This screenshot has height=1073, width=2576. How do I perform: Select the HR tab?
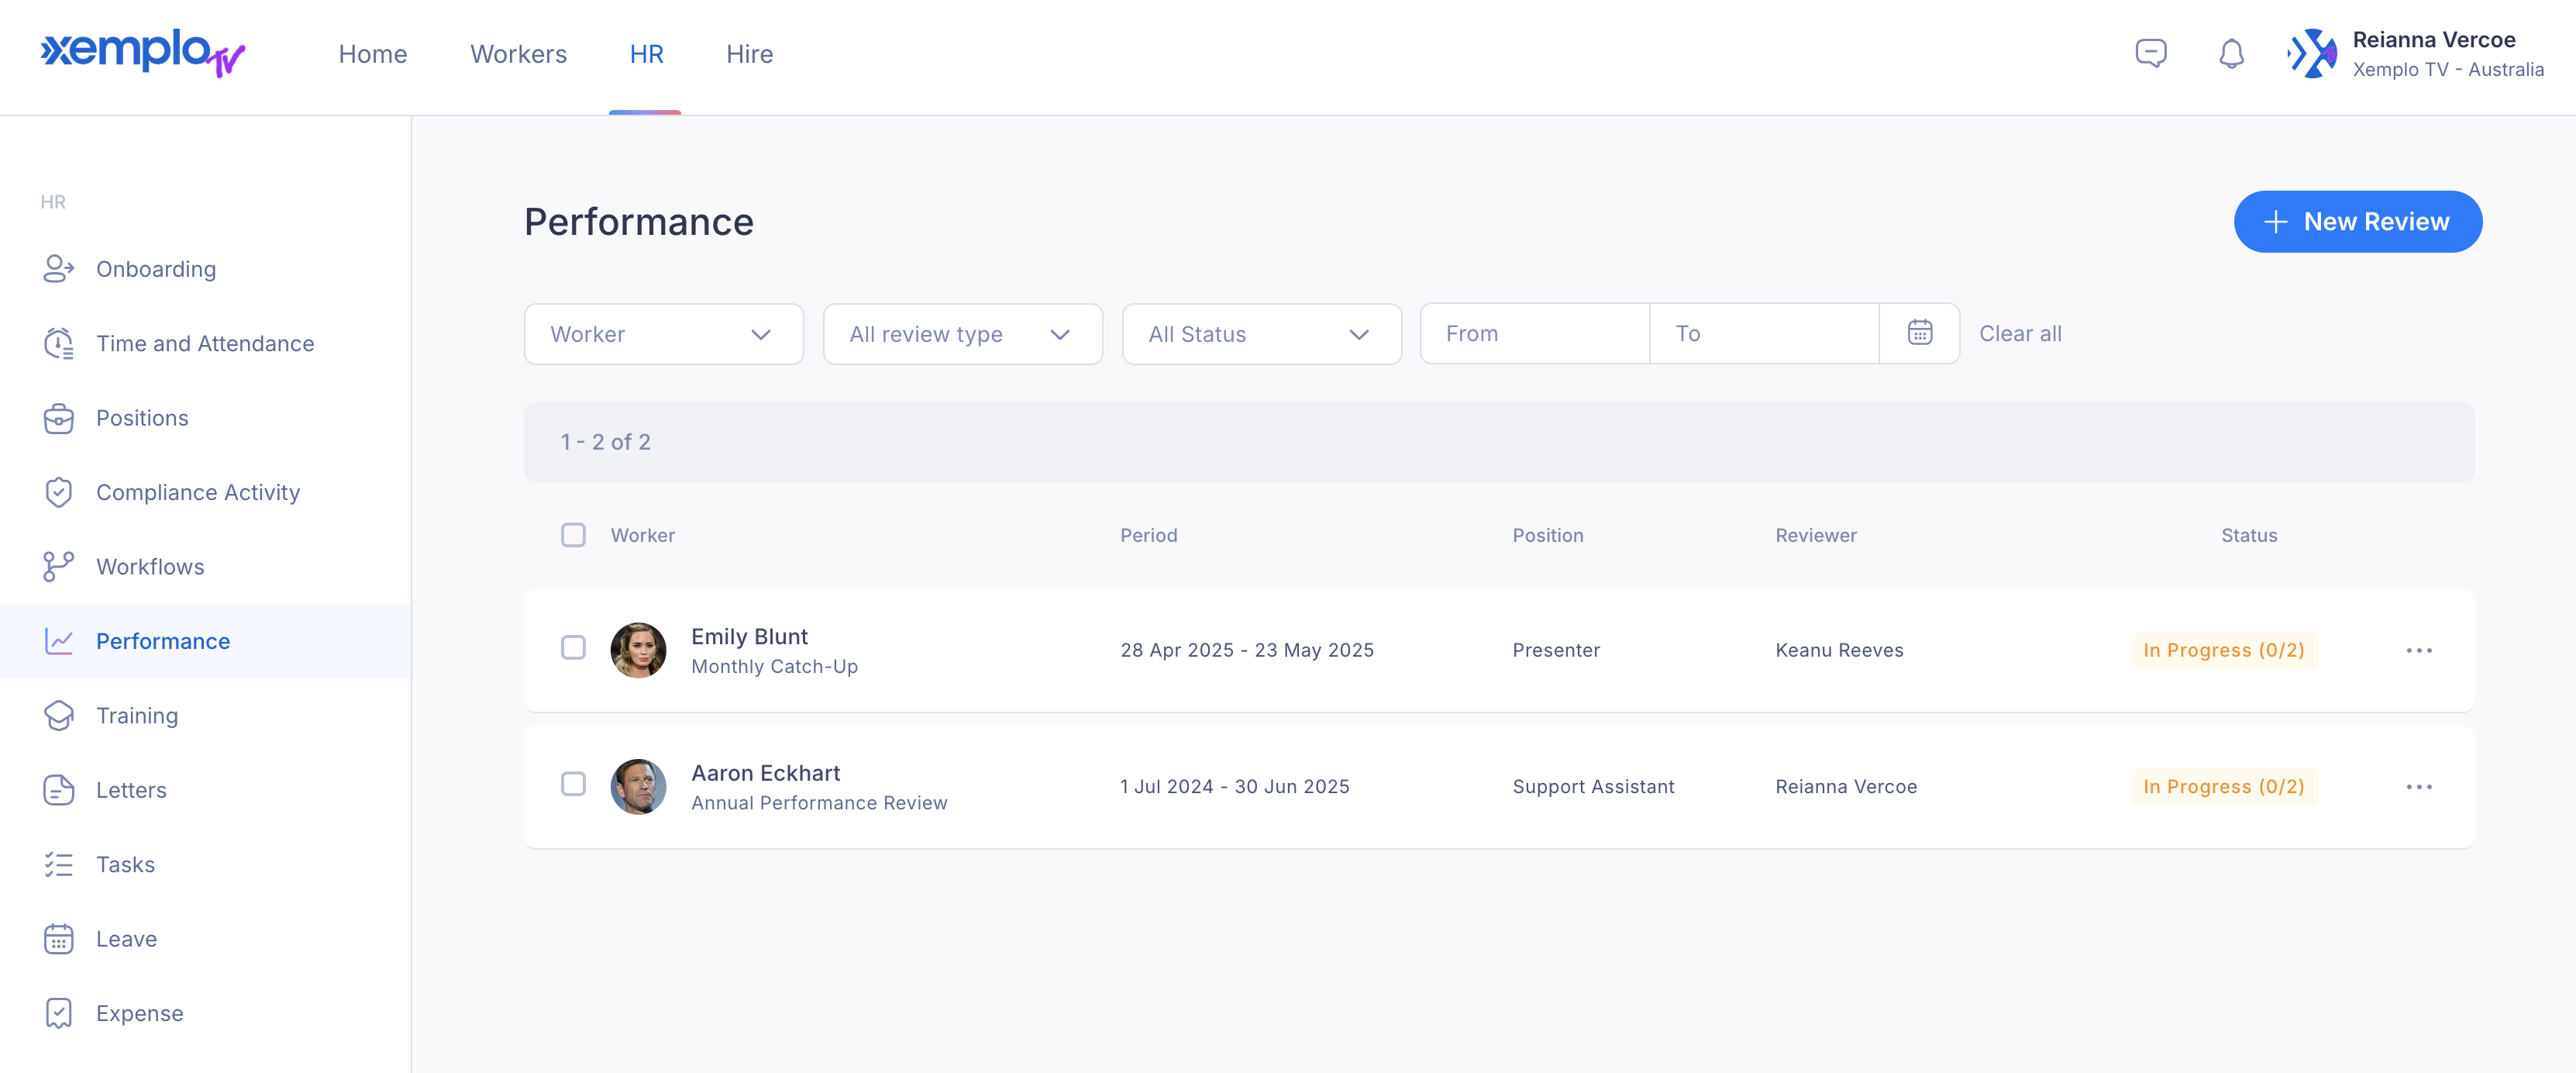pyautogui.click(x=646, y=54)
